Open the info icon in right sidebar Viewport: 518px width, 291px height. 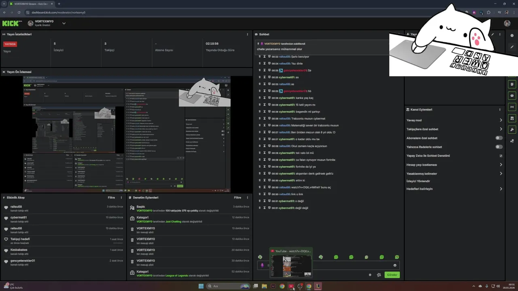pyautogui.click(x=512, y=36)
